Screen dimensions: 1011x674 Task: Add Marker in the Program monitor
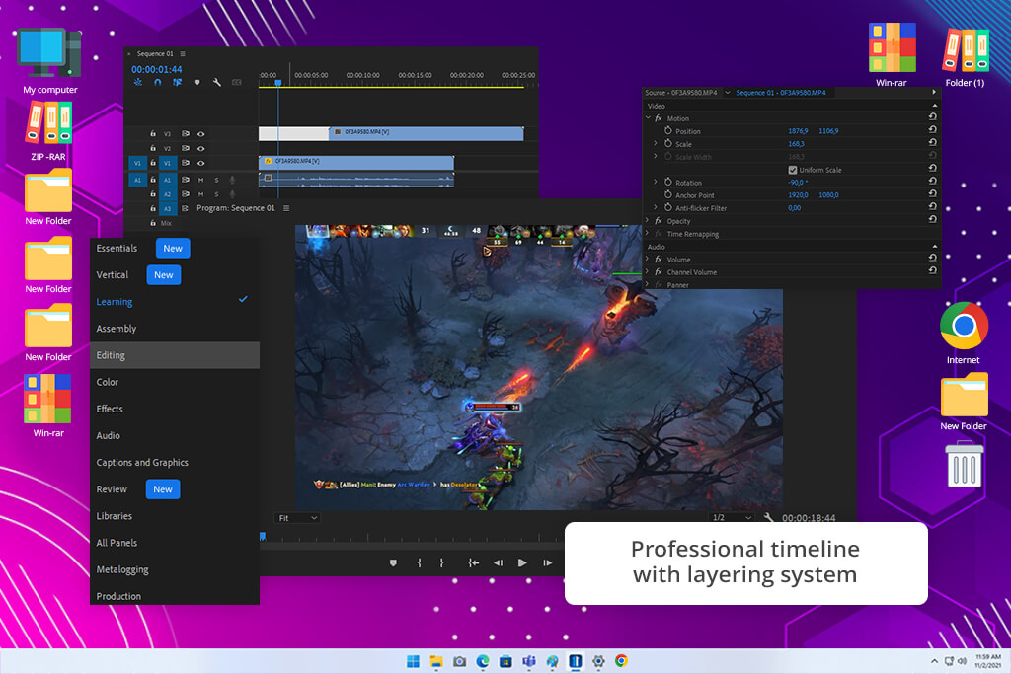tap(393, 563)
